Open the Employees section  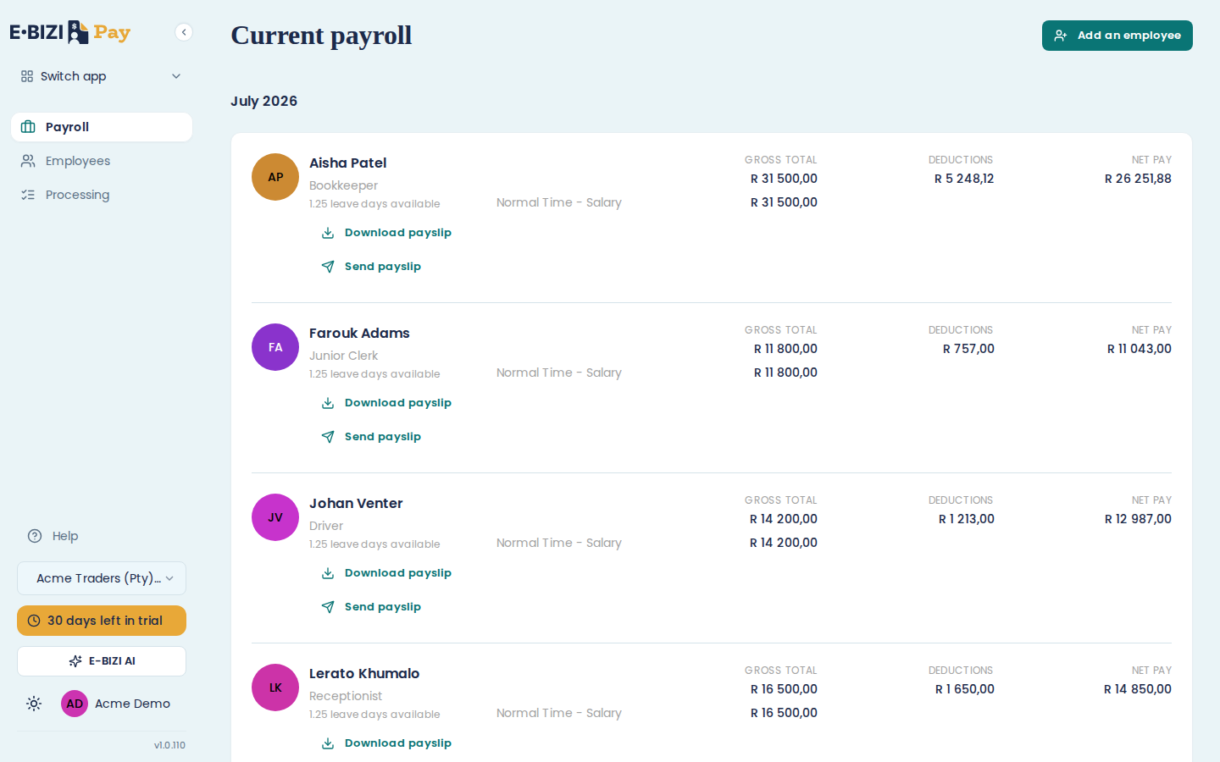click(x=102, y=161)
